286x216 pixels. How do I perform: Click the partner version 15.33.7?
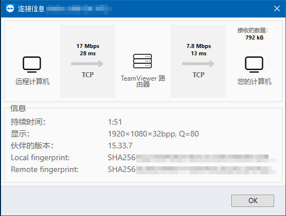pyautogui.click(x=120, y=146)
